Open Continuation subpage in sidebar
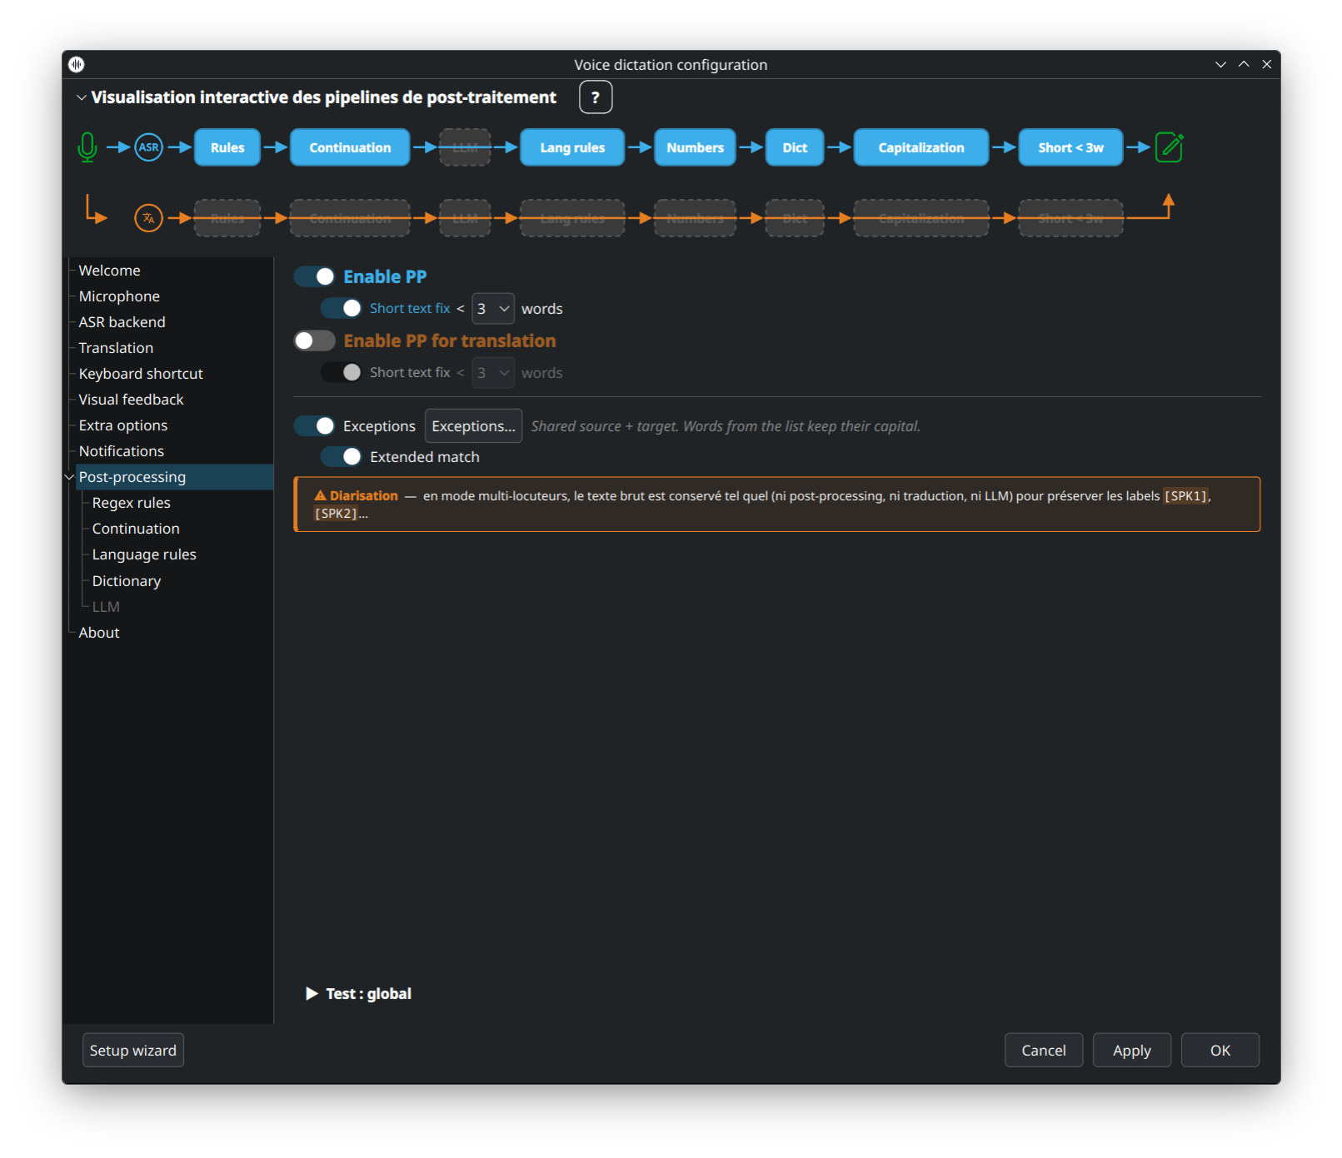Viewport: 1342px width, 1158px height. tap(136, 528)
